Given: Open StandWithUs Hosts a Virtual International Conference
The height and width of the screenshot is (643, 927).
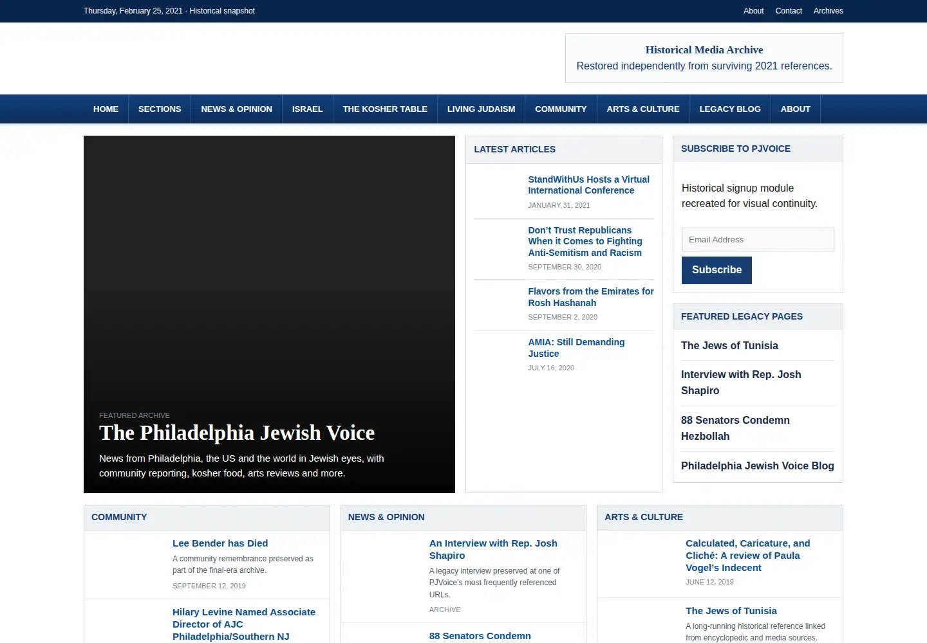Looking at the screenshot, I should point(588,185).
